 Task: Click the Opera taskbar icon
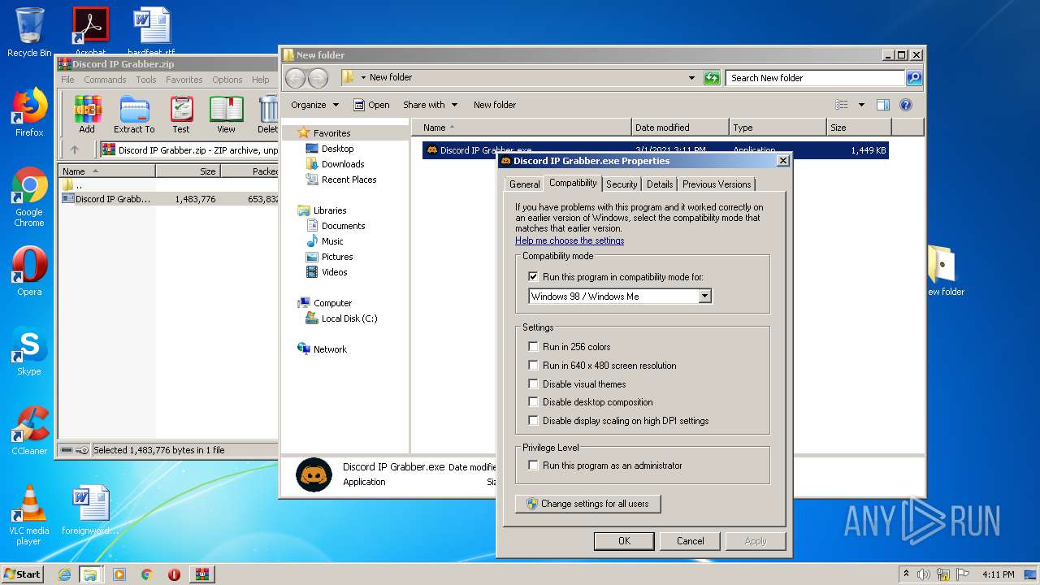[x=174, y=574]
